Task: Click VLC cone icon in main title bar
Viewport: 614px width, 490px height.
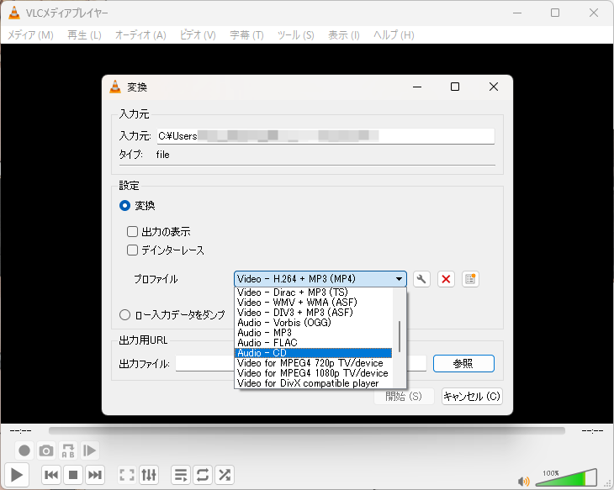Action: (14, 13)
